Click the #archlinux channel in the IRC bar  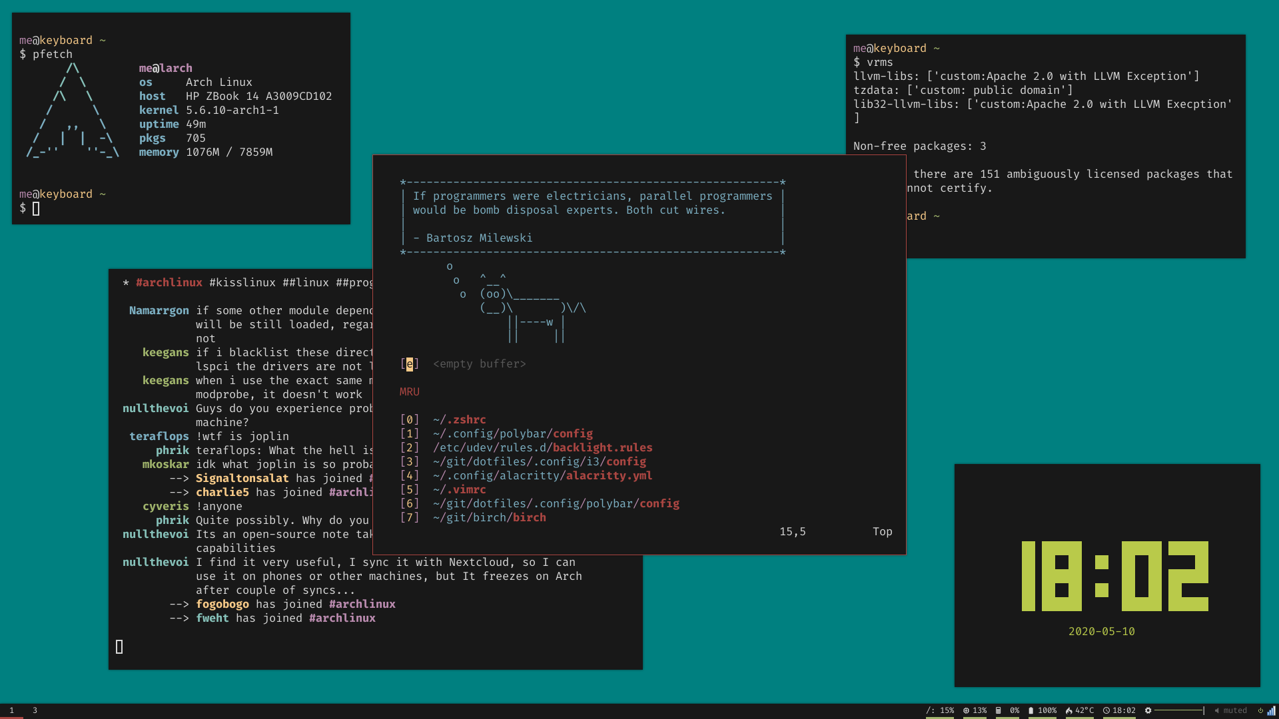pos(169,282)
